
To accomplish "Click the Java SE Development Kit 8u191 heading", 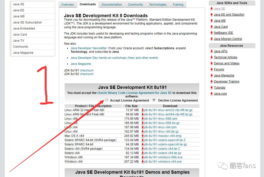I will click(x=132, y=87).
